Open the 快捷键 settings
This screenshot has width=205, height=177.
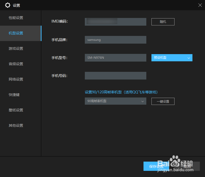point(20,95)
